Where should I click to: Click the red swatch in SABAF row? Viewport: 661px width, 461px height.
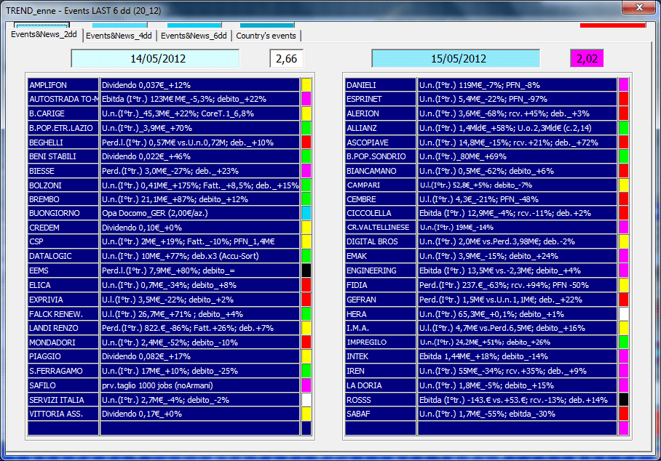pos(624,414)
